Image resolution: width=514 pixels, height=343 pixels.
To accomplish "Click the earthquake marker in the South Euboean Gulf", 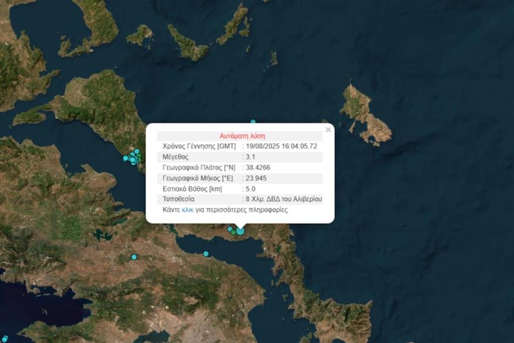I will click(x=206, y=254).
